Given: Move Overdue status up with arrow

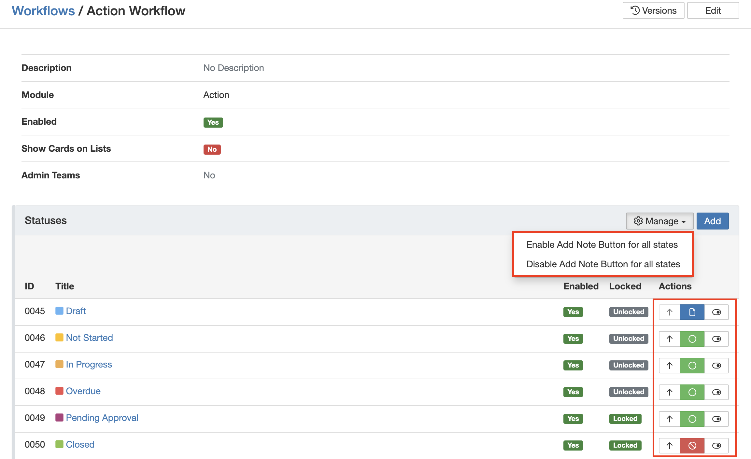Looking at the screenshot, I should 669,392.
